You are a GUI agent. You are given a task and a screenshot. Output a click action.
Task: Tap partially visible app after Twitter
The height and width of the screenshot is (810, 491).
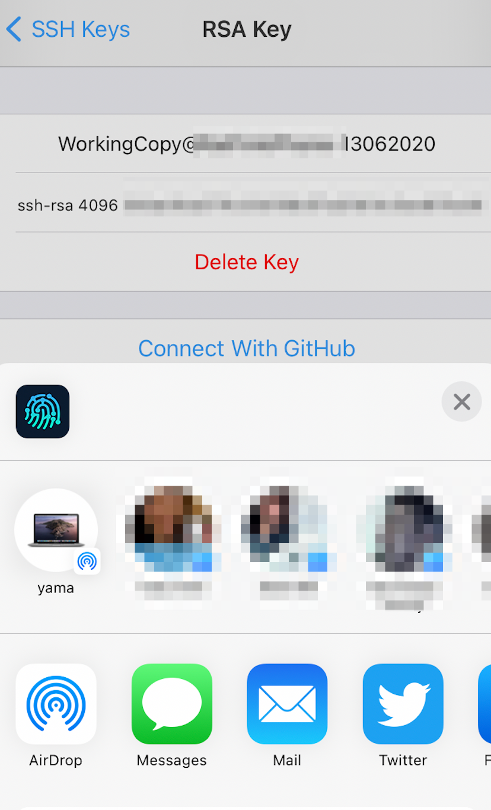(x=484, y=716)
